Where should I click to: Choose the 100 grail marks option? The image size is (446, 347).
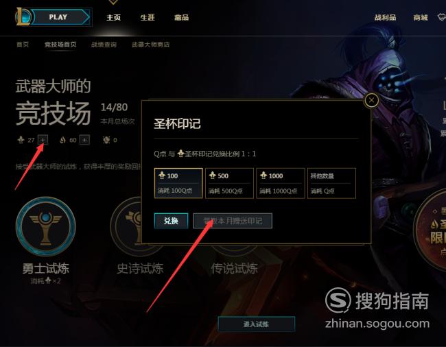point(178,183)
